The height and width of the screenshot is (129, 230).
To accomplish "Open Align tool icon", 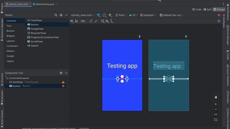I will click(107, 21).
